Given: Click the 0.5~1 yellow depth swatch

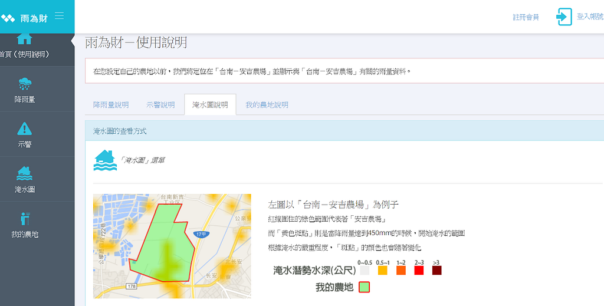Looking at the screenshot, I should tap(382, 270).
